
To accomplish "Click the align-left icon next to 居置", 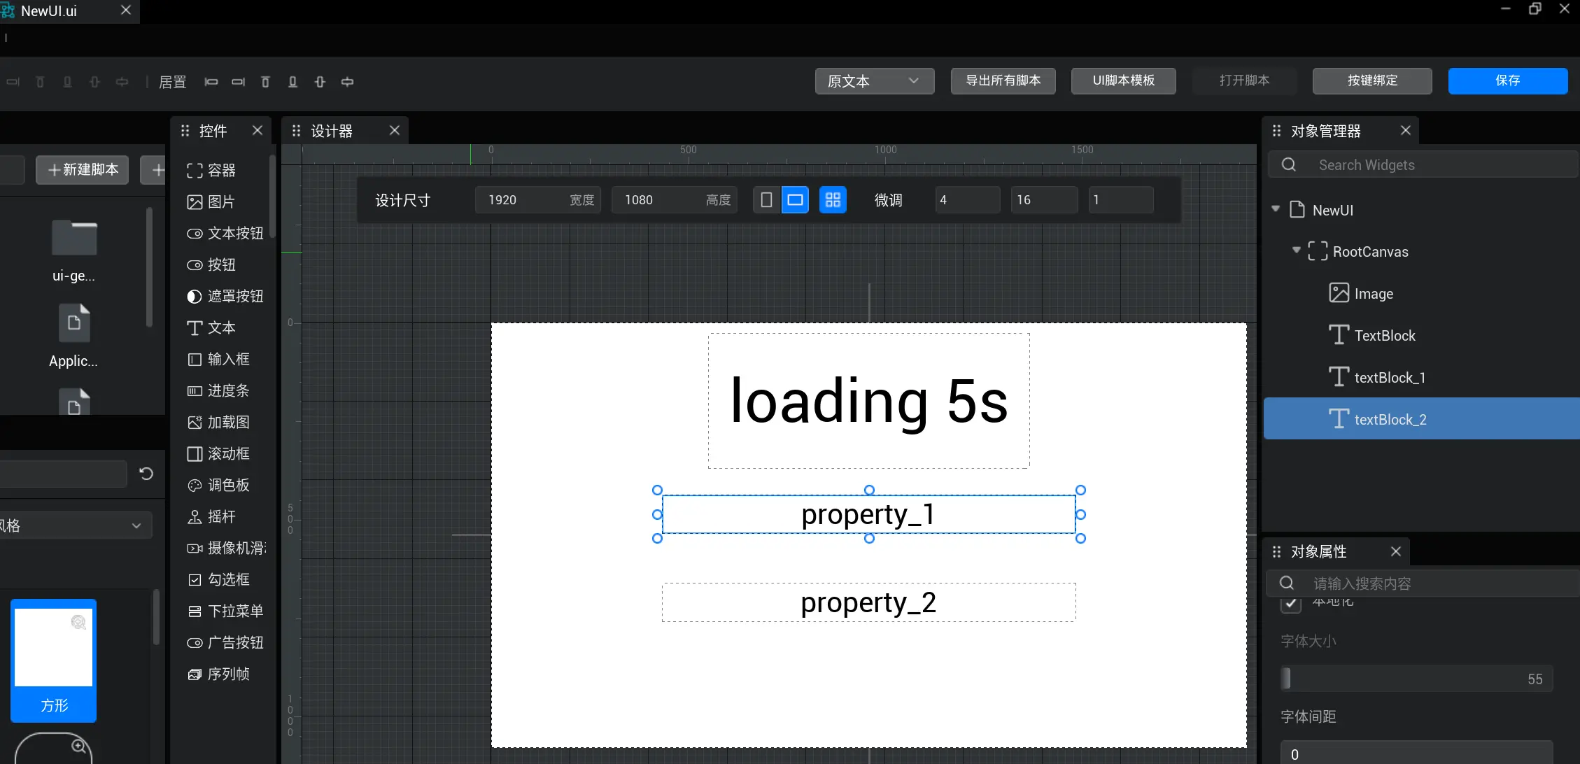I will click(211, 82).
